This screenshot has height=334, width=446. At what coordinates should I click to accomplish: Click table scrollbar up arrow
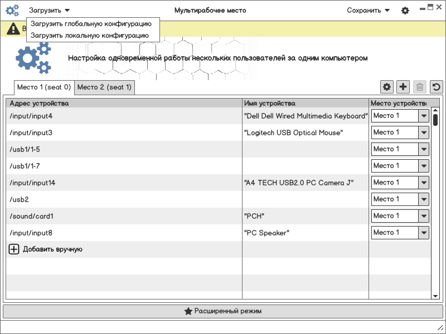[435, 110]
